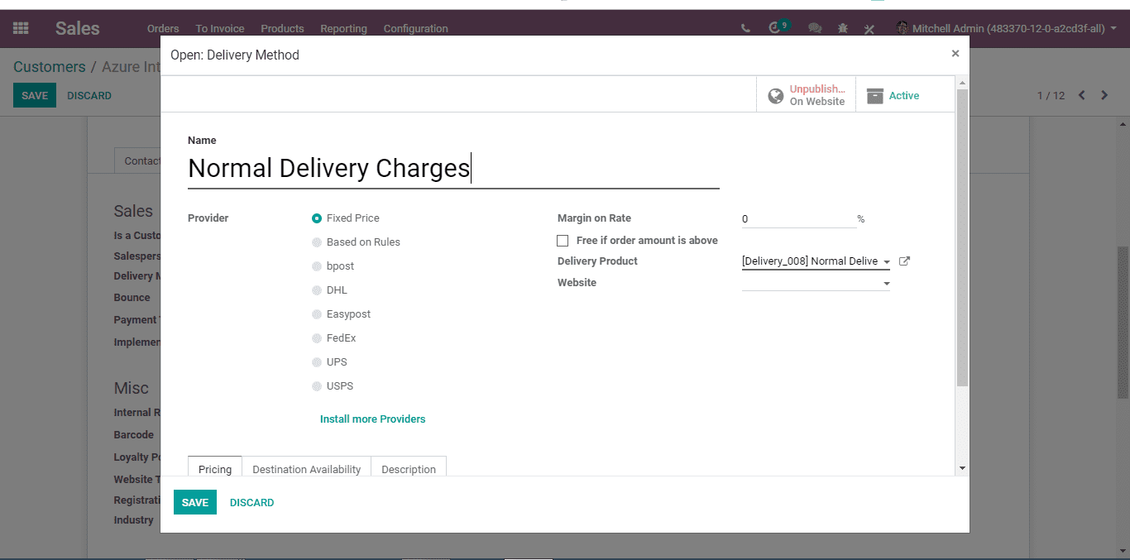The image size is (1130, 560).
Task: Edit the Name field Normal Delivery Charges
Action: click(453, 169)
